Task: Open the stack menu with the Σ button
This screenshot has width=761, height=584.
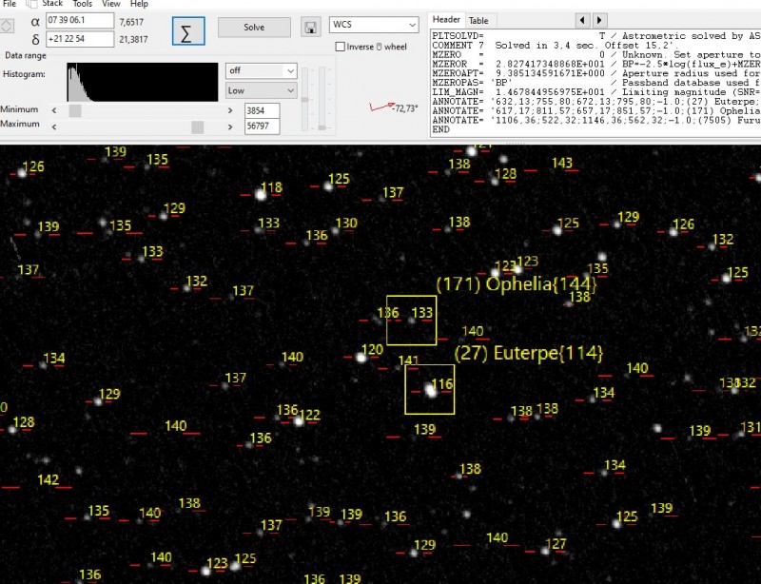Action: tap(188, 31)
